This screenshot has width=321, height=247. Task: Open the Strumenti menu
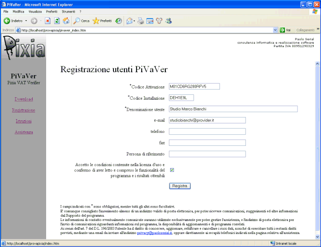68,12
